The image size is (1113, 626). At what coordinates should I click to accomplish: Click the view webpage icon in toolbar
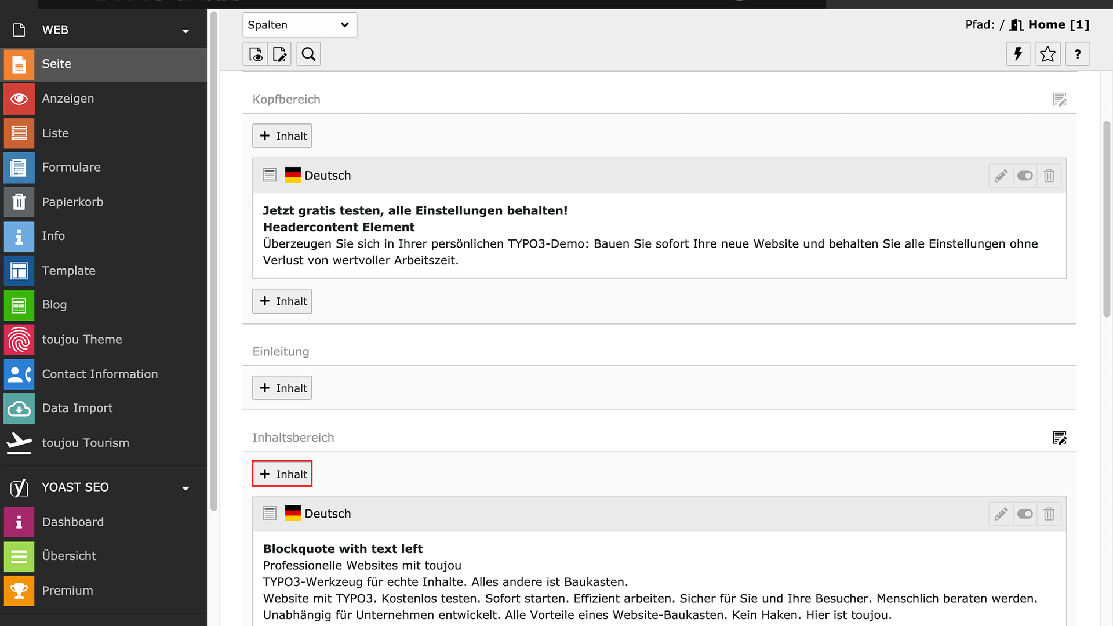pos(255,54)
